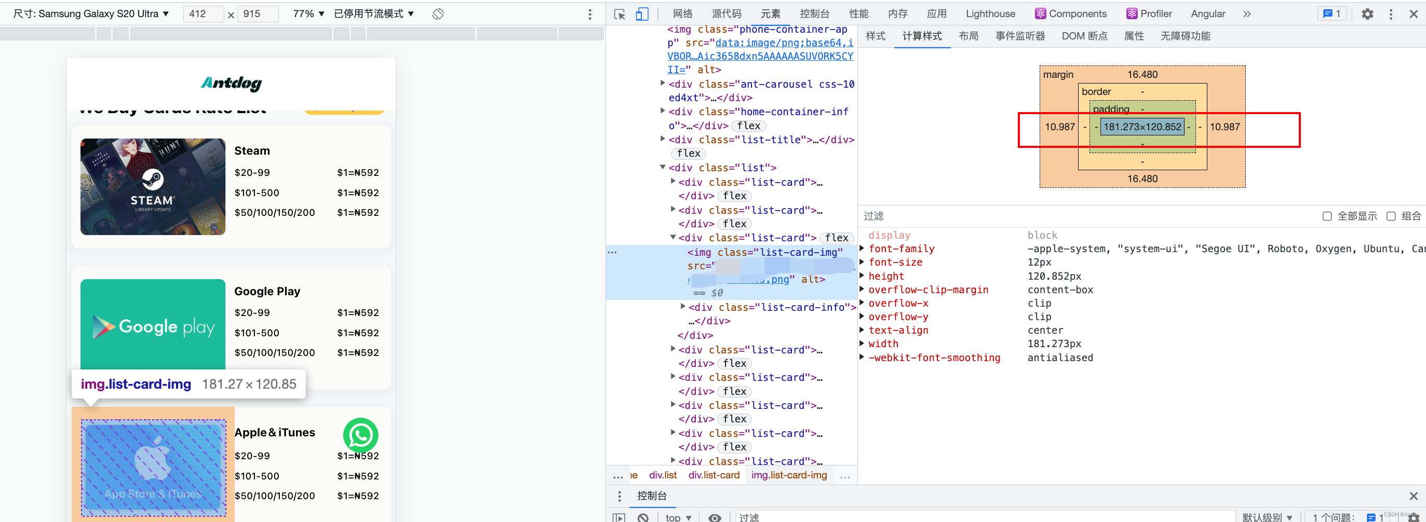
Task: Expand the list-card-info div node
Action: (682, 306)
